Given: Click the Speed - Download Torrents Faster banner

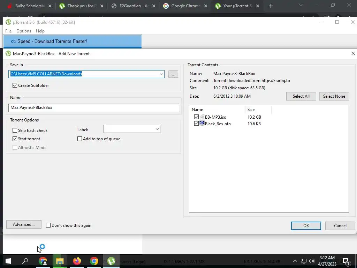Looking at the screenshot, I should [73, 41].
